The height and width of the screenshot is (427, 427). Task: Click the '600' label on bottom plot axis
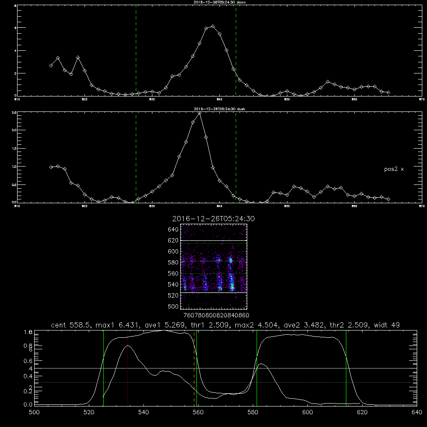click(308, 412)
